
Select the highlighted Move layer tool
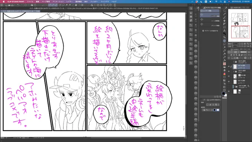224,40
